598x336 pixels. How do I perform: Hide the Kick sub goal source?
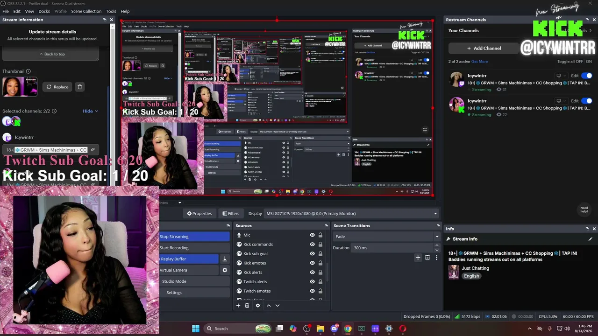(x=312, y=254)
